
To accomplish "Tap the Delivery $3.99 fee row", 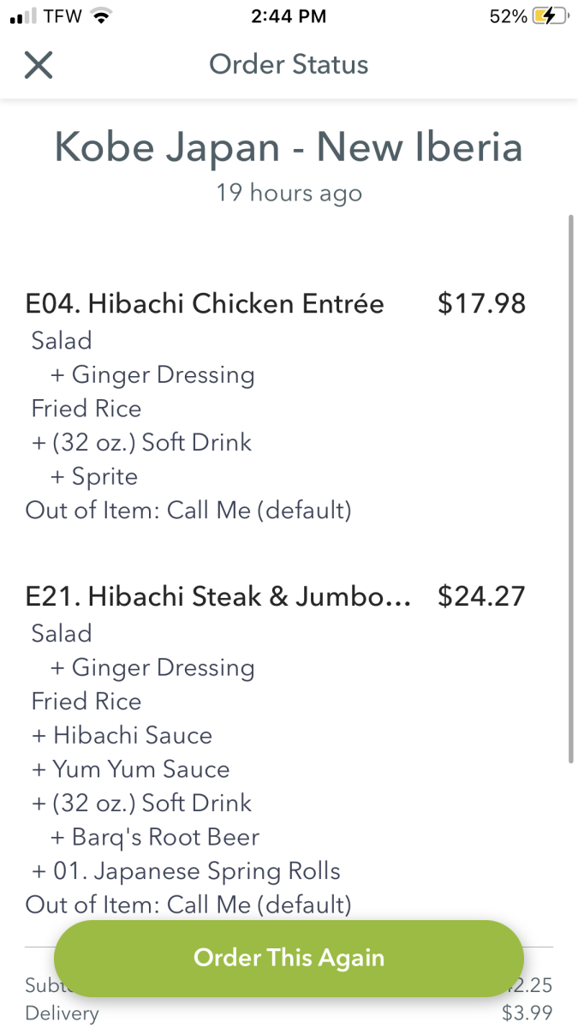I will tap(289, 1013).
